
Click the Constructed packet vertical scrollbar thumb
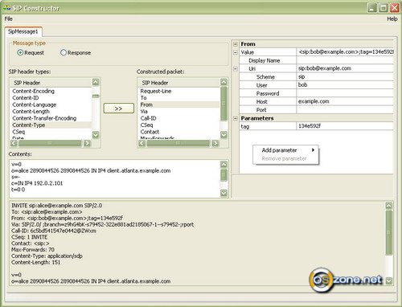click(x=224, y=104)
